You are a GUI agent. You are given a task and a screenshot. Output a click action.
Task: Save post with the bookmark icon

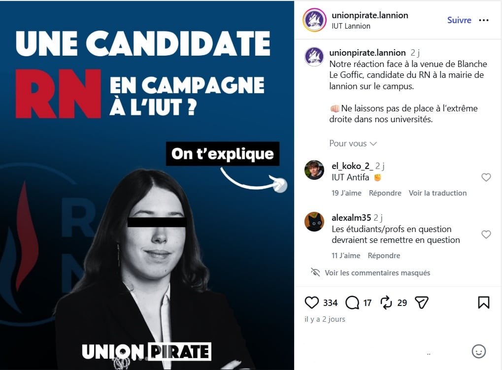coord(483,303)
